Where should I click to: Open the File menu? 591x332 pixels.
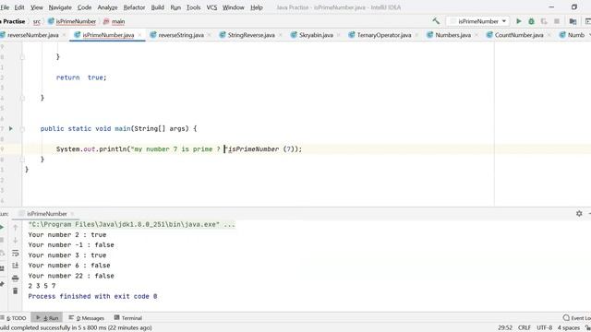click(5, 7)
